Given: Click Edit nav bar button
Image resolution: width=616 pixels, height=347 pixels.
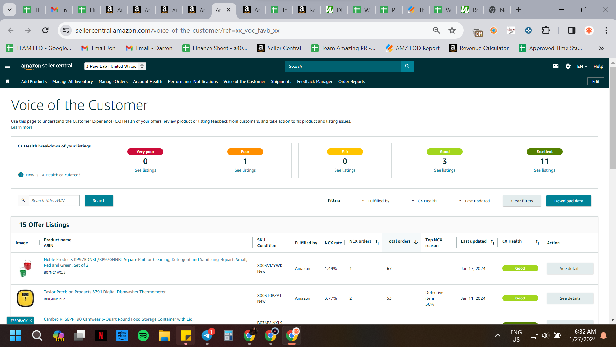Looking at the screenshot, I should [595, 82].
